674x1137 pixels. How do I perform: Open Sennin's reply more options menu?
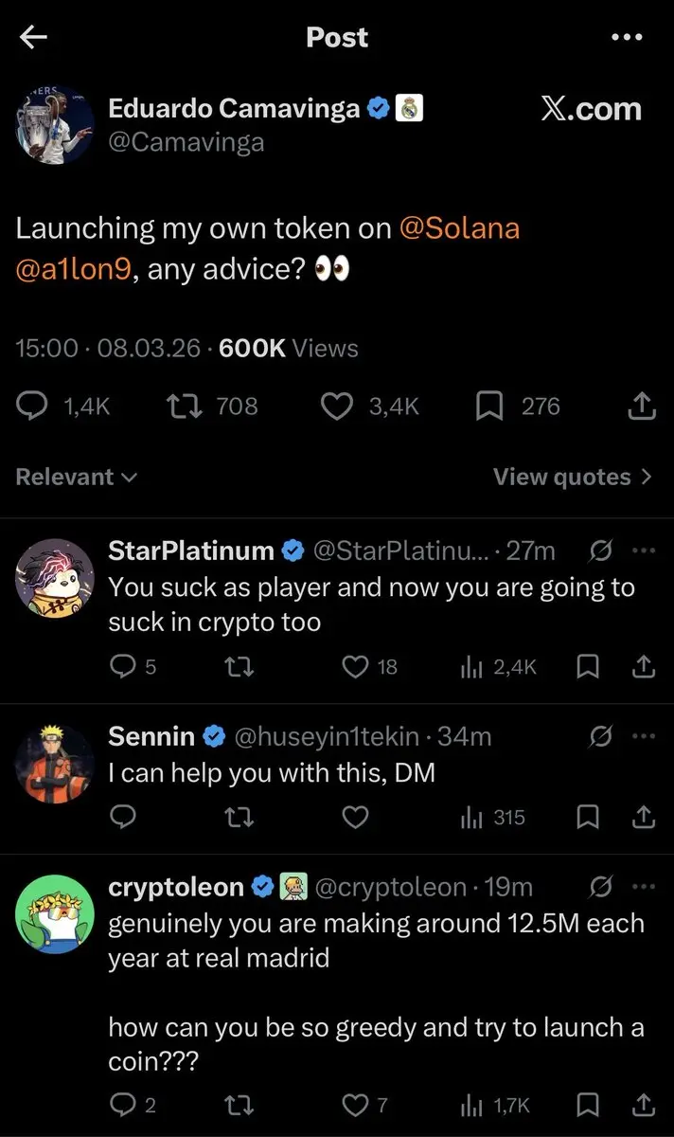[x=643, y=735]
